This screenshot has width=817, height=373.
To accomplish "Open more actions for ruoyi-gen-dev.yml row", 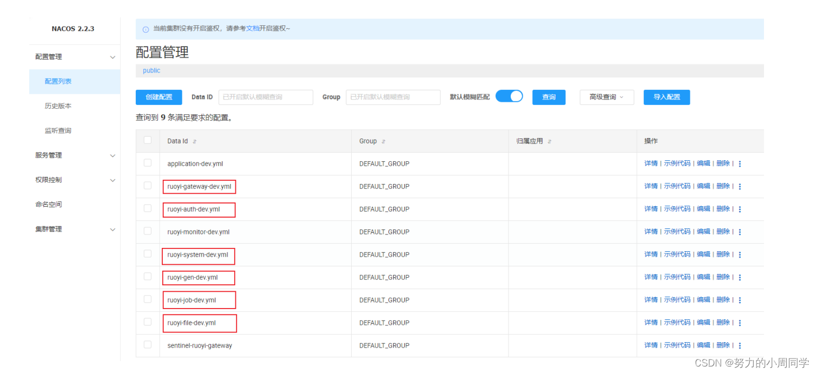I will coord(740,278).
